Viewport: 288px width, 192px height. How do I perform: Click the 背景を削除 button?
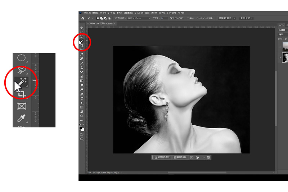(x=180, y=157)
